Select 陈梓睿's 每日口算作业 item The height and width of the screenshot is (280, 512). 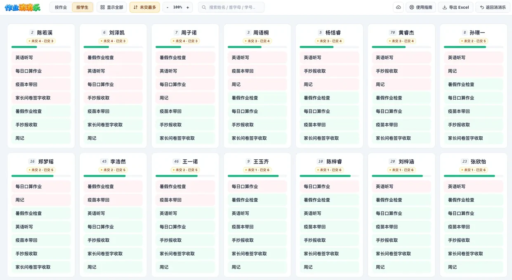(x=329, y=187)
